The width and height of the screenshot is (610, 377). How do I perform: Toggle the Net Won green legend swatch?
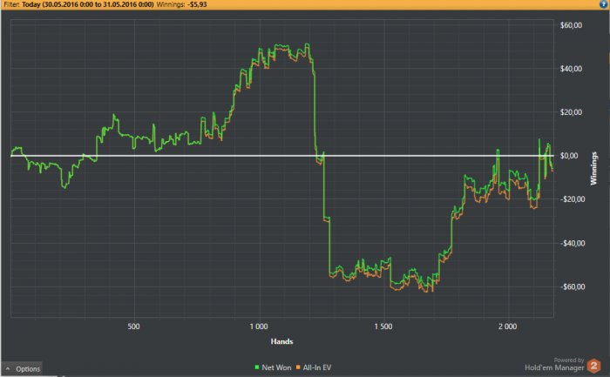point(257,367)
